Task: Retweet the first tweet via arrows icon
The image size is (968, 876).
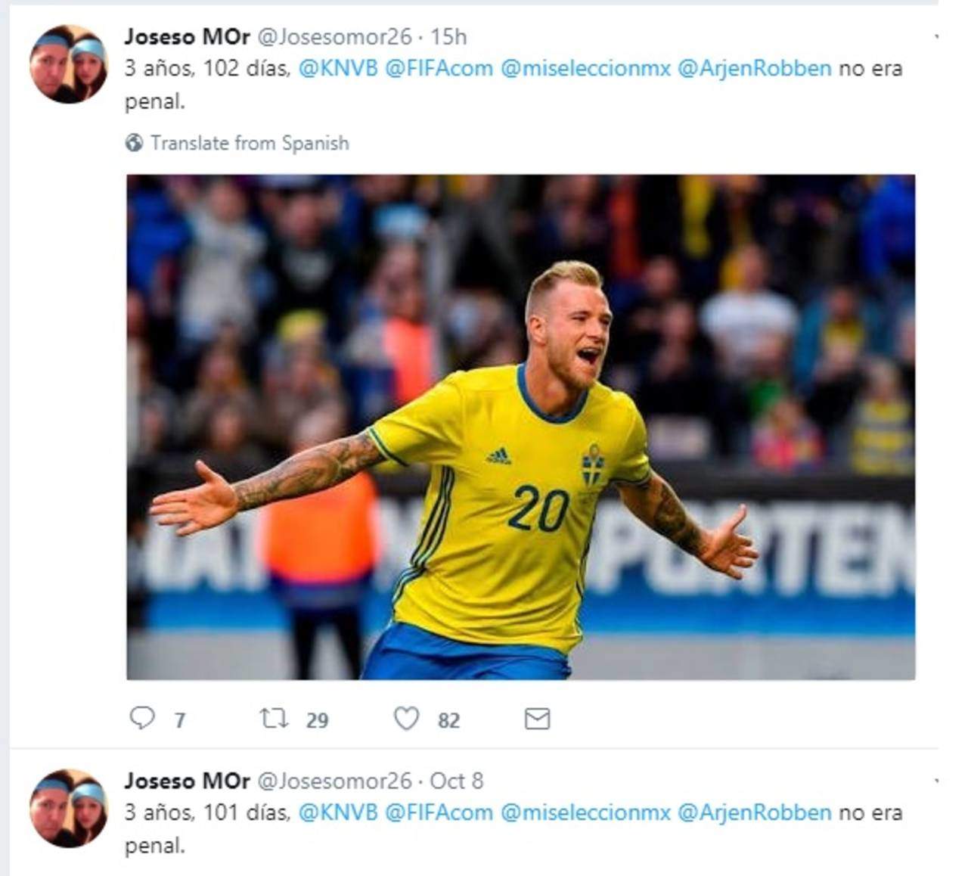Action: click(x=274, y=717)
